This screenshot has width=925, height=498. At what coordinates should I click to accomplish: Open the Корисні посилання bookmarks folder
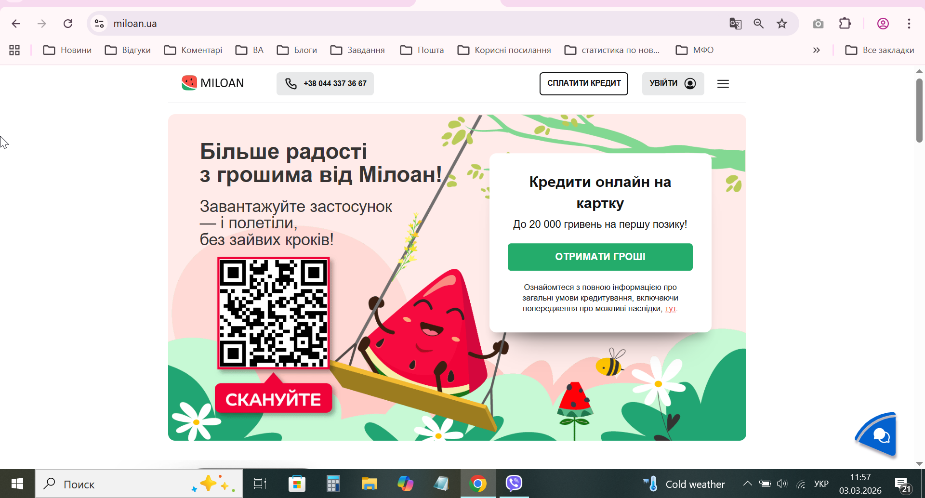tap(504, 50)
